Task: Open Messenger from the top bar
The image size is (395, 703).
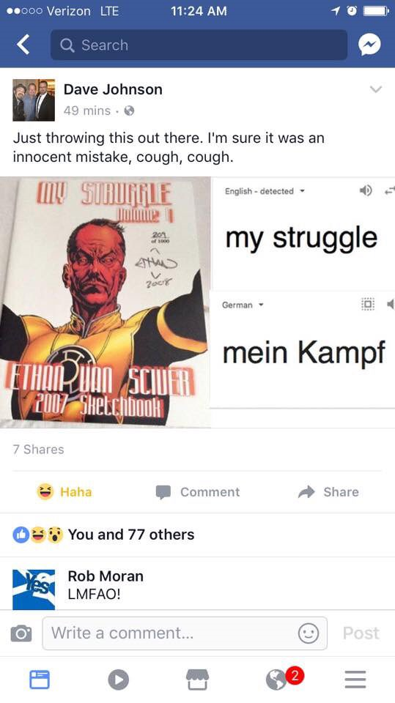Action: pos(369,45)
